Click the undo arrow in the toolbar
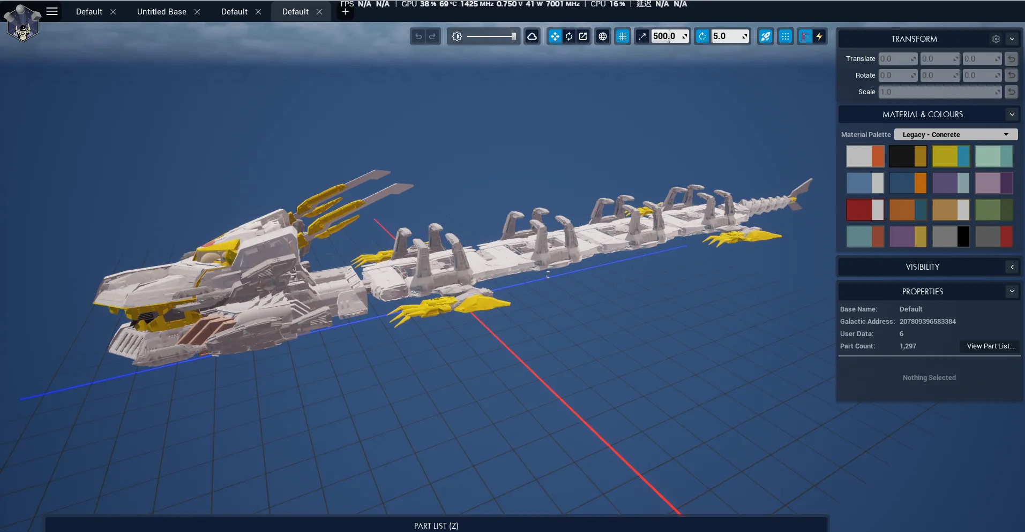The image size is (1025, 532). (418, 36)
